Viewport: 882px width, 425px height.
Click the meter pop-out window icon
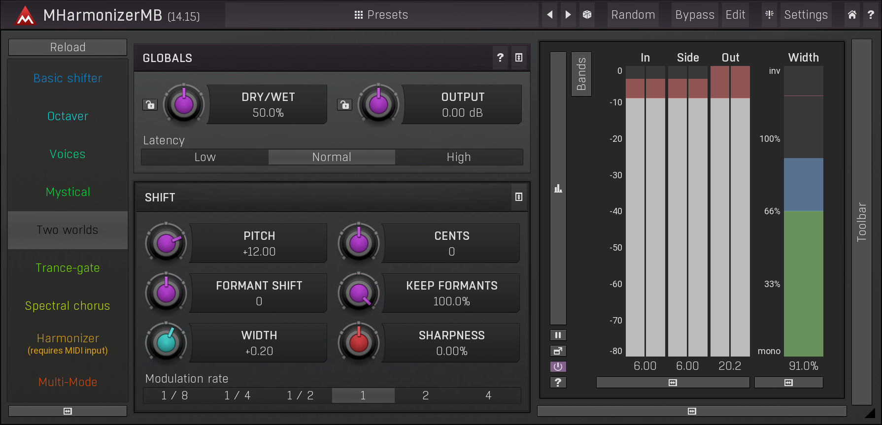point(558,351)
